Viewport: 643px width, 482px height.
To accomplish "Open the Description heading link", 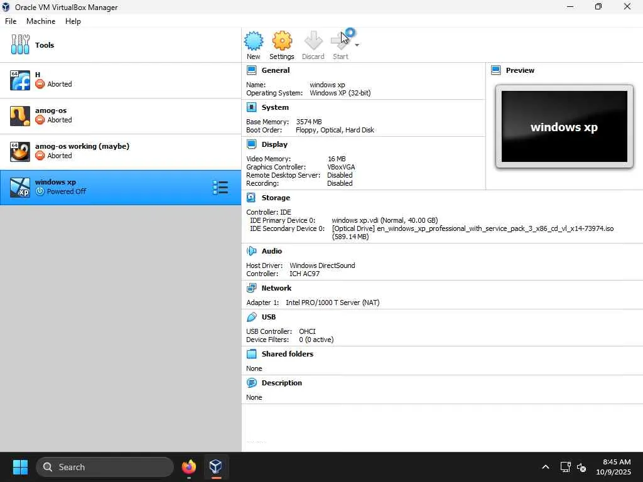I will [282, 383].
